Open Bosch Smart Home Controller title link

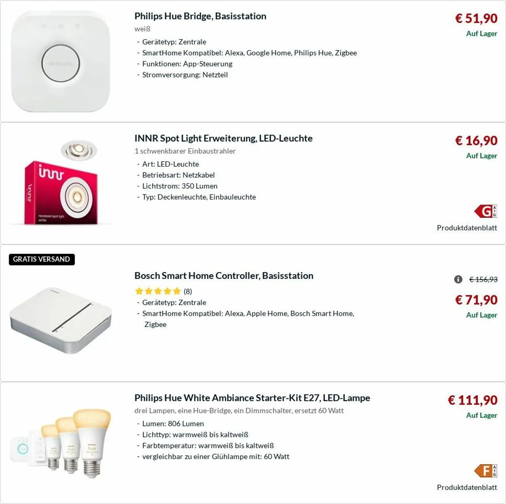coord(224,276)
